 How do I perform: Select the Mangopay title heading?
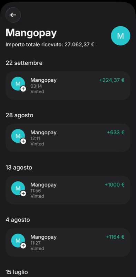31,33
